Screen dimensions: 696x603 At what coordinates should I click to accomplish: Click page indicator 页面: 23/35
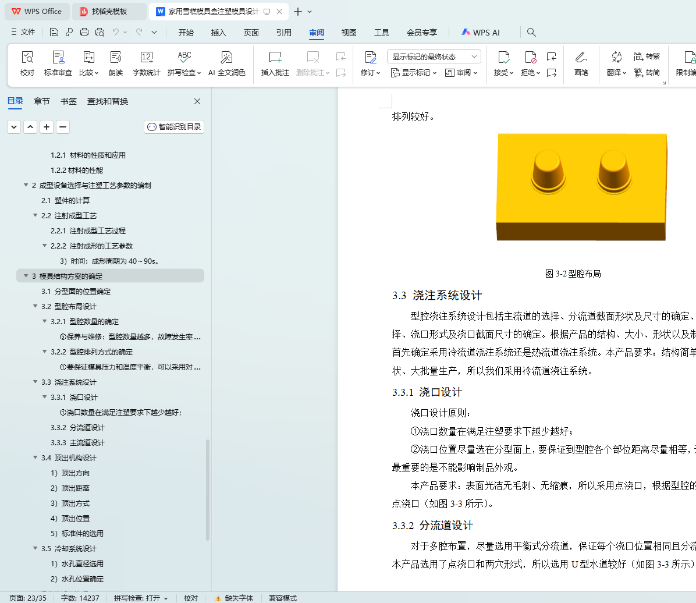[x=28, y=598]
